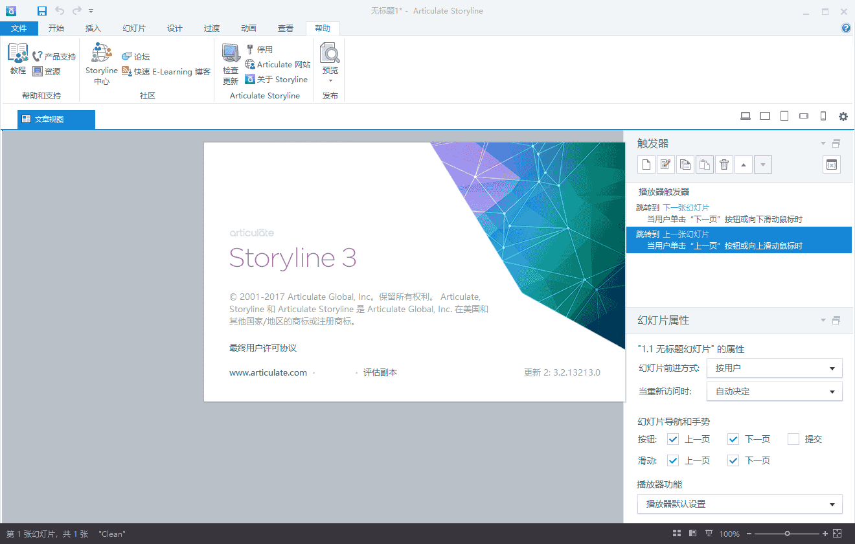Image resolution: width=855 pixels, height=544 pixels.
Task: Undo the last action in quick access toolbar
Action: pos(60,10)
